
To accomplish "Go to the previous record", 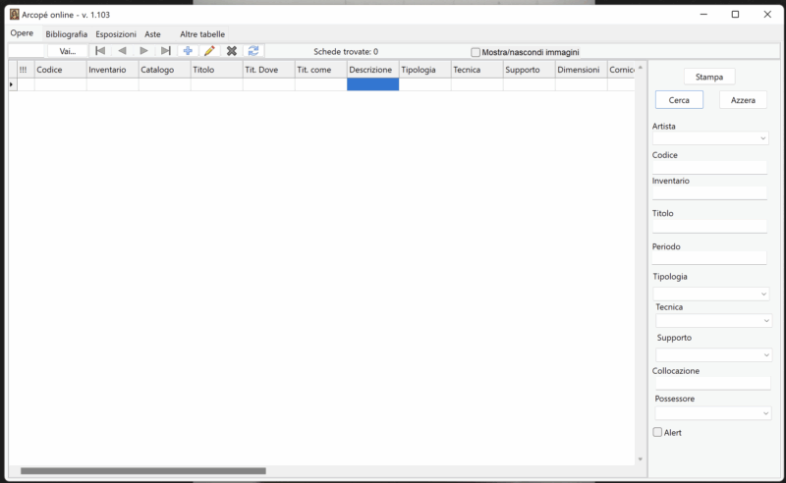I will click(x=122, y=51).
